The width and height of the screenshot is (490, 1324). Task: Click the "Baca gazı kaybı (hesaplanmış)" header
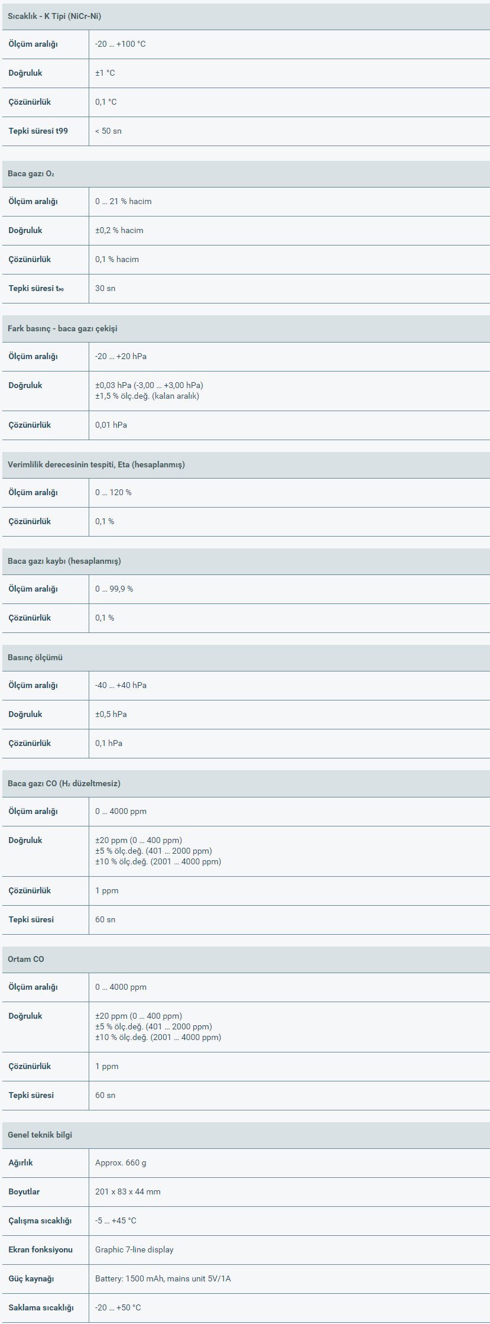pyautogui.click(x=64, y=561)
